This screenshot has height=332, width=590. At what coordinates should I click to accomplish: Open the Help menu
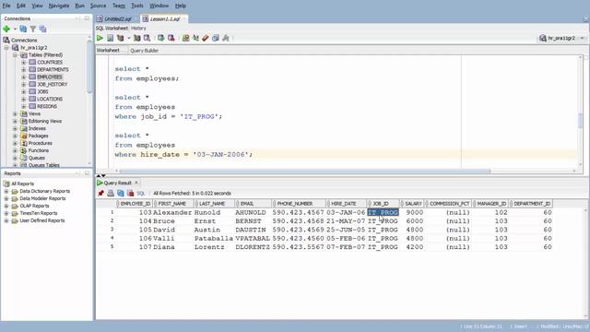(x=181, y=6)
